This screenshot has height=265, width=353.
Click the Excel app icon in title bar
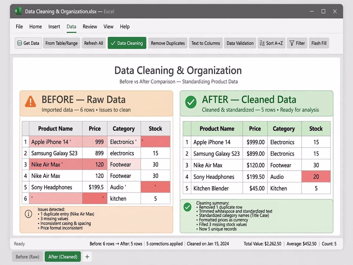[x=18, y=11]
